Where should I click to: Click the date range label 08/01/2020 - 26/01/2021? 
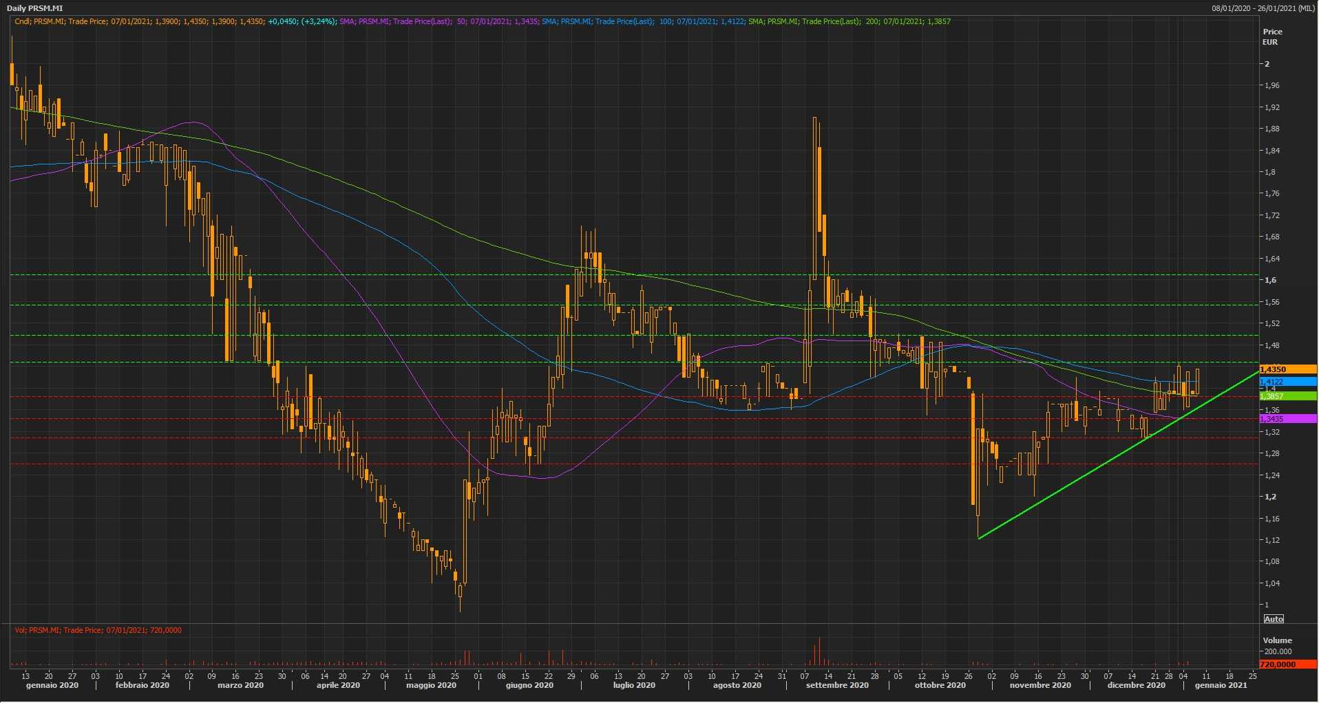click(x=1263, y=8)
